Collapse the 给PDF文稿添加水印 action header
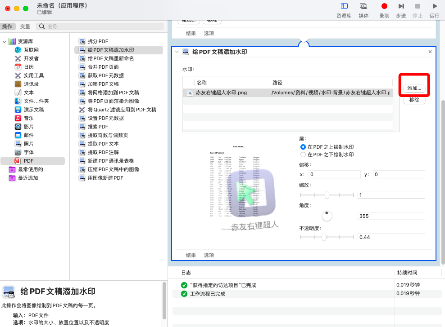Screen dimensions: 445x327 pos(177,52)
